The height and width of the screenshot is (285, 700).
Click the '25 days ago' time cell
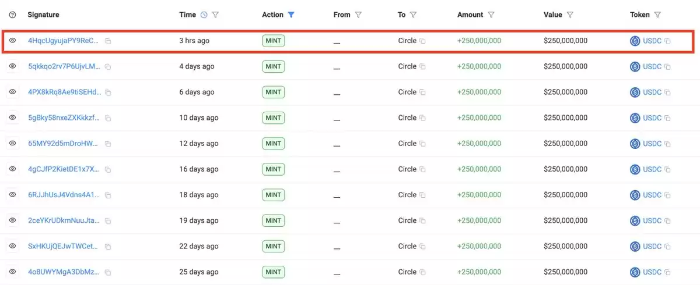tap(199, 272)
